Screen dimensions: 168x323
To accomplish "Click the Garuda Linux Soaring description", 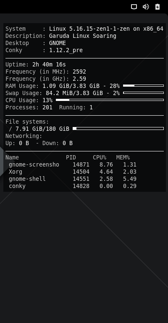I will click(x=83, y=36).
